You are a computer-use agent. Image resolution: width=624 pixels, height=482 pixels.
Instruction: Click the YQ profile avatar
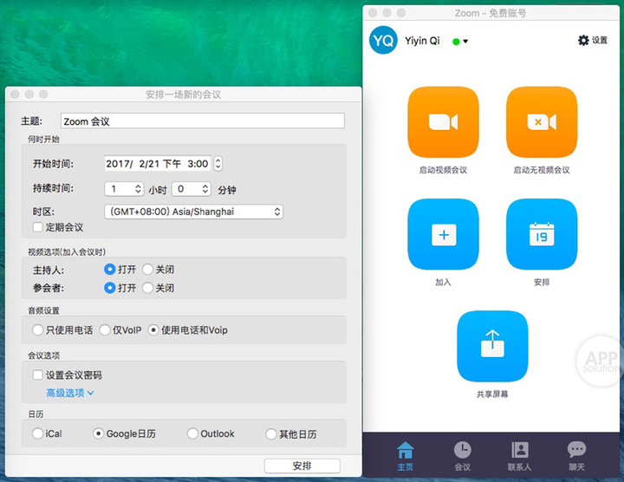[383, 40]
